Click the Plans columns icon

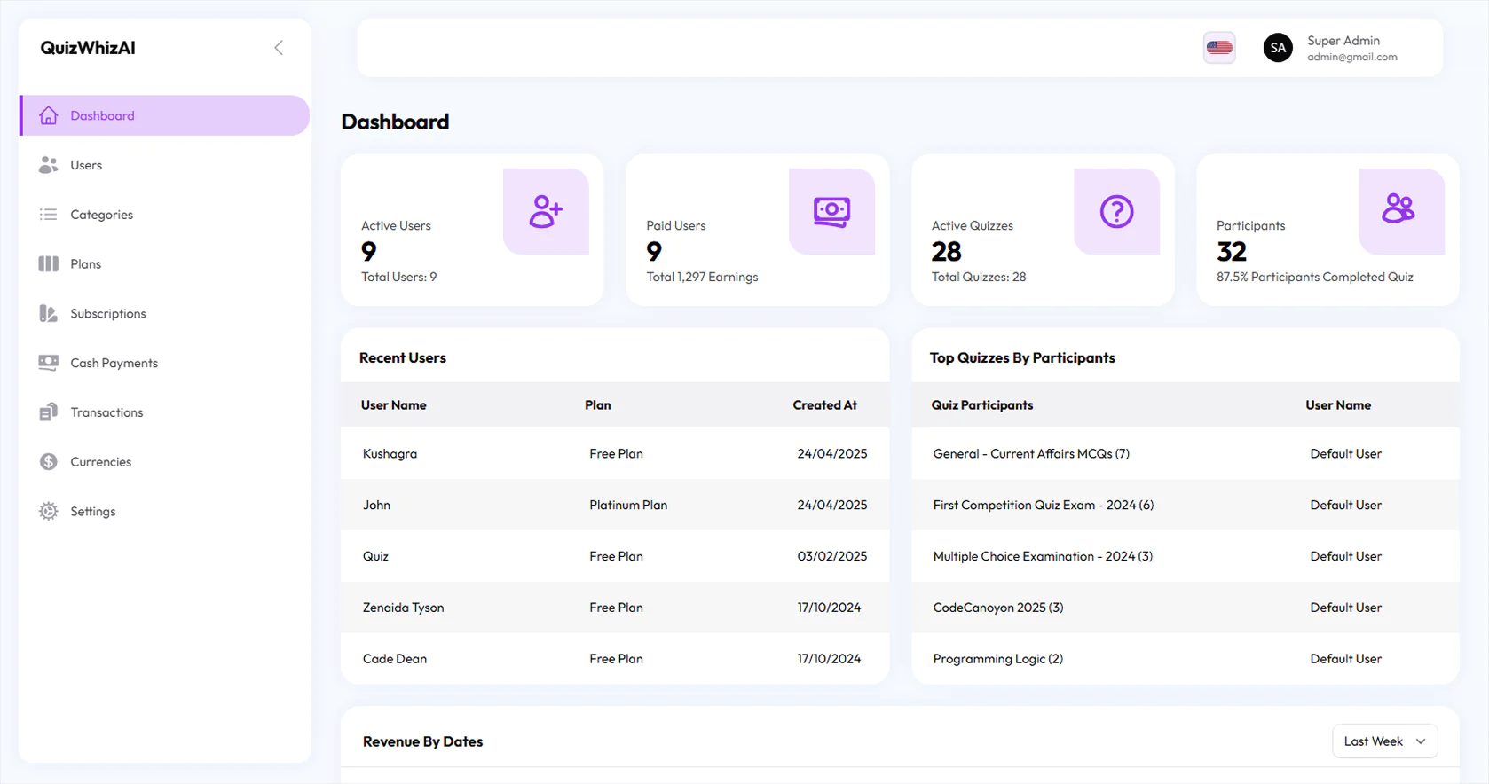tap(49, 264)
